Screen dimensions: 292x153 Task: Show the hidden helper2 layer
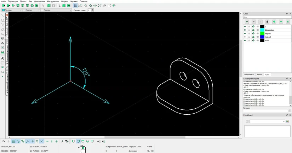click(245, 37)
